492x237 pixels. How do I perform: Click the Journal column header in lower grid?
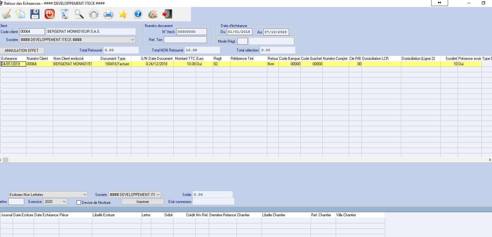point(6,215)
